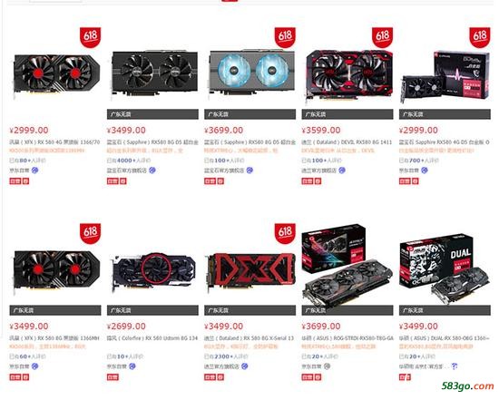This screenshot has width=499, height=400.
Task: Click the red self-operated tag under the XFX 4G listing
Action: 15,181
